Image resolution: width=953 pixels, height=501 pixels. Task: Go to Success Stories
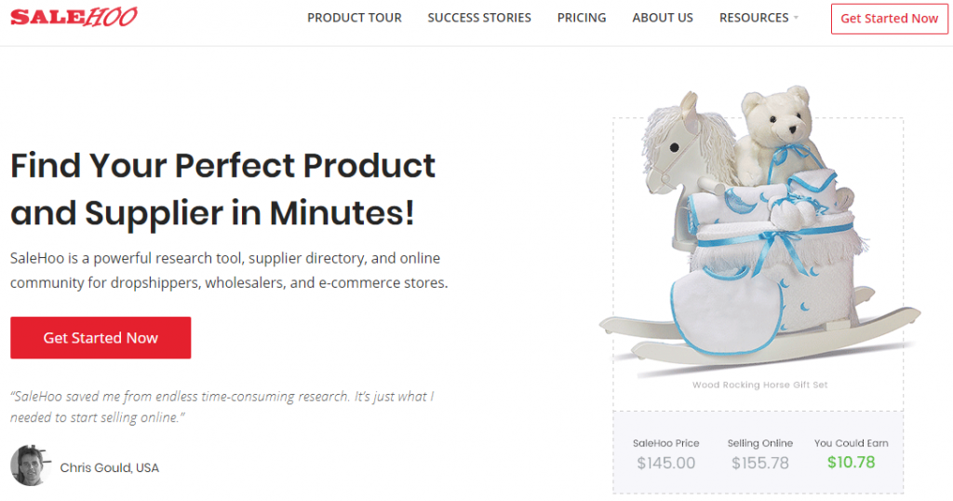(x=479, y=18)
